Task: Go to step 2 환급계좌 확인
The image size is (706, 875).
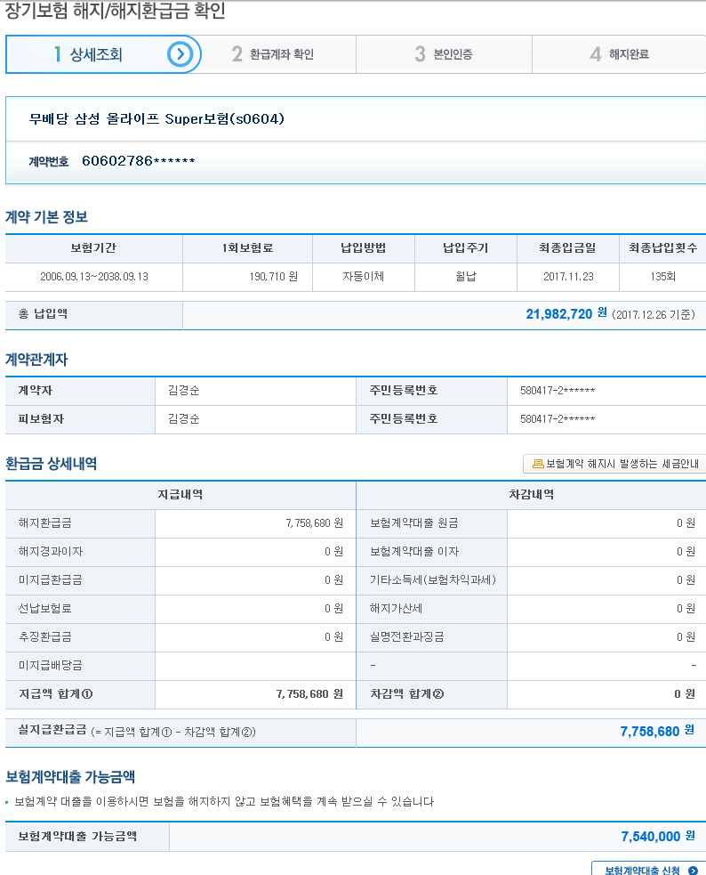Action: (273, 54)
